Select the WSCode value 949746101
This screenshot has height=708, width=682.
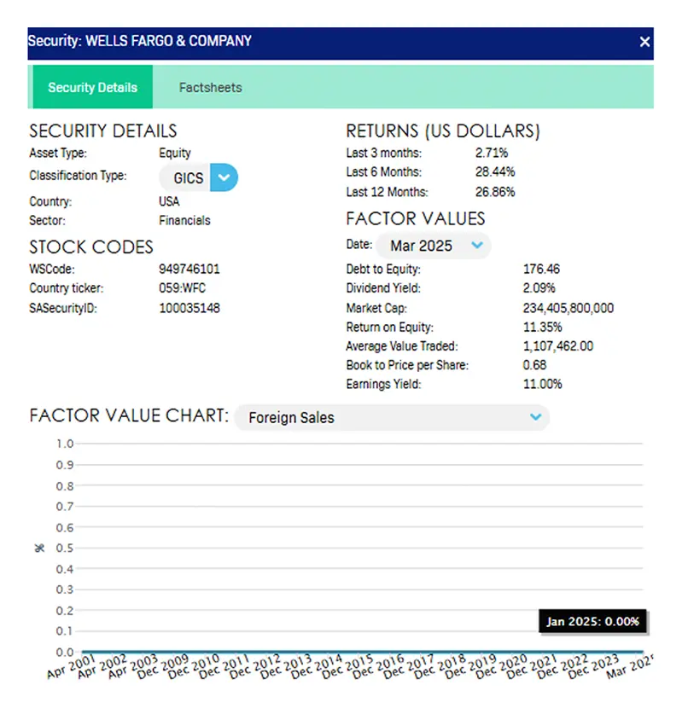[189, 269]
